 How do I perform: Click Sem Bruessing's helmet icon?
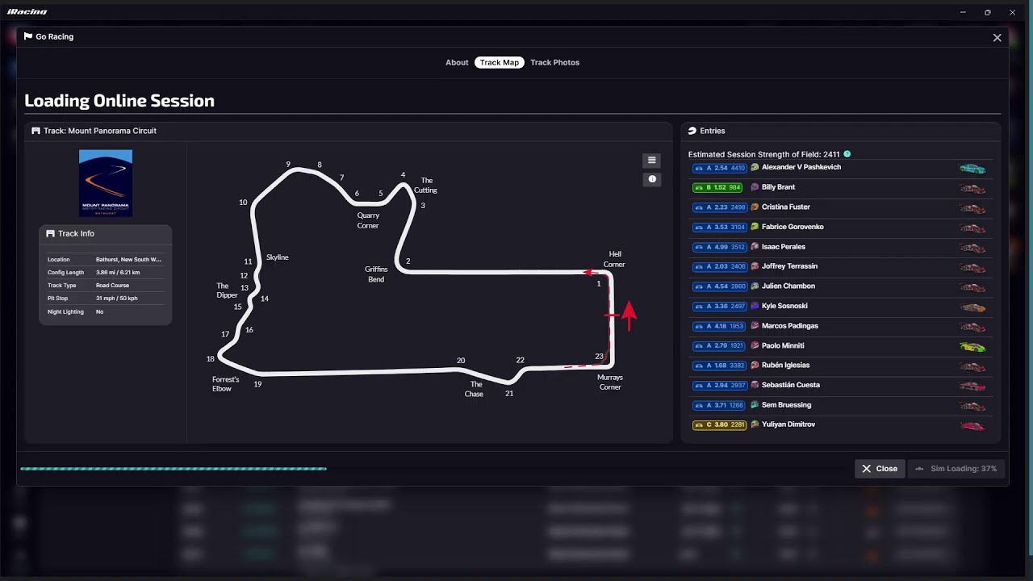(x=755, y=405)
